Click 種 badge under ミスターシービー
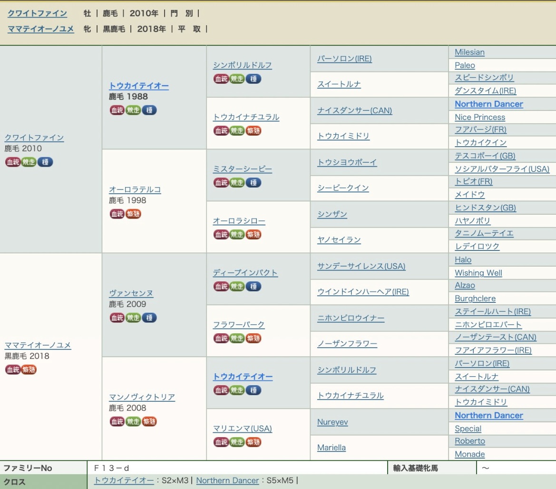The height and width of the screenshot is (489, 556). coord(254,182)
